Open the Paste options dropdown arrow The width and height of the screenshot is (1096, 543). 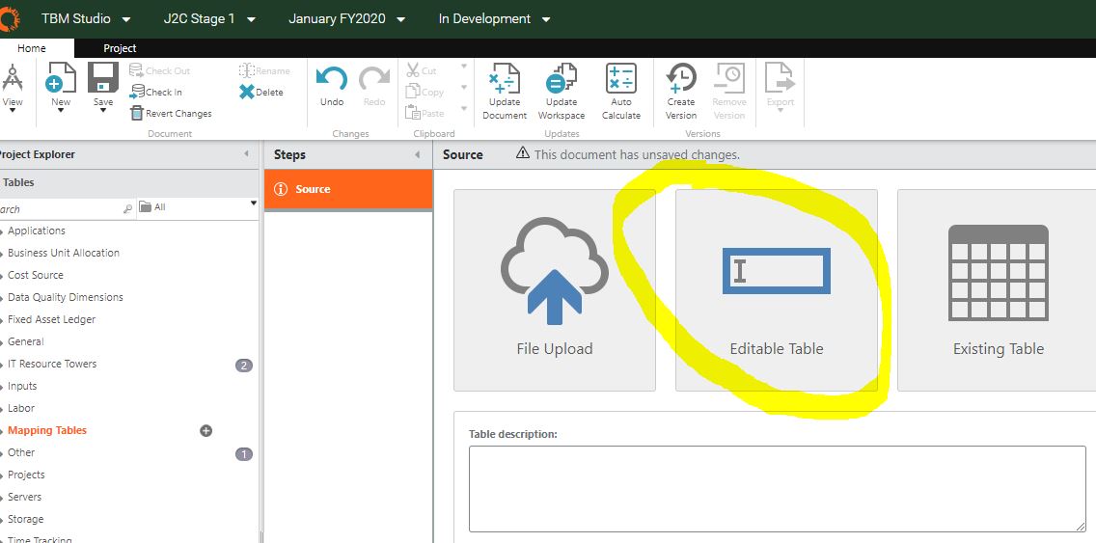pyautogui.click(x=463, y=108)
